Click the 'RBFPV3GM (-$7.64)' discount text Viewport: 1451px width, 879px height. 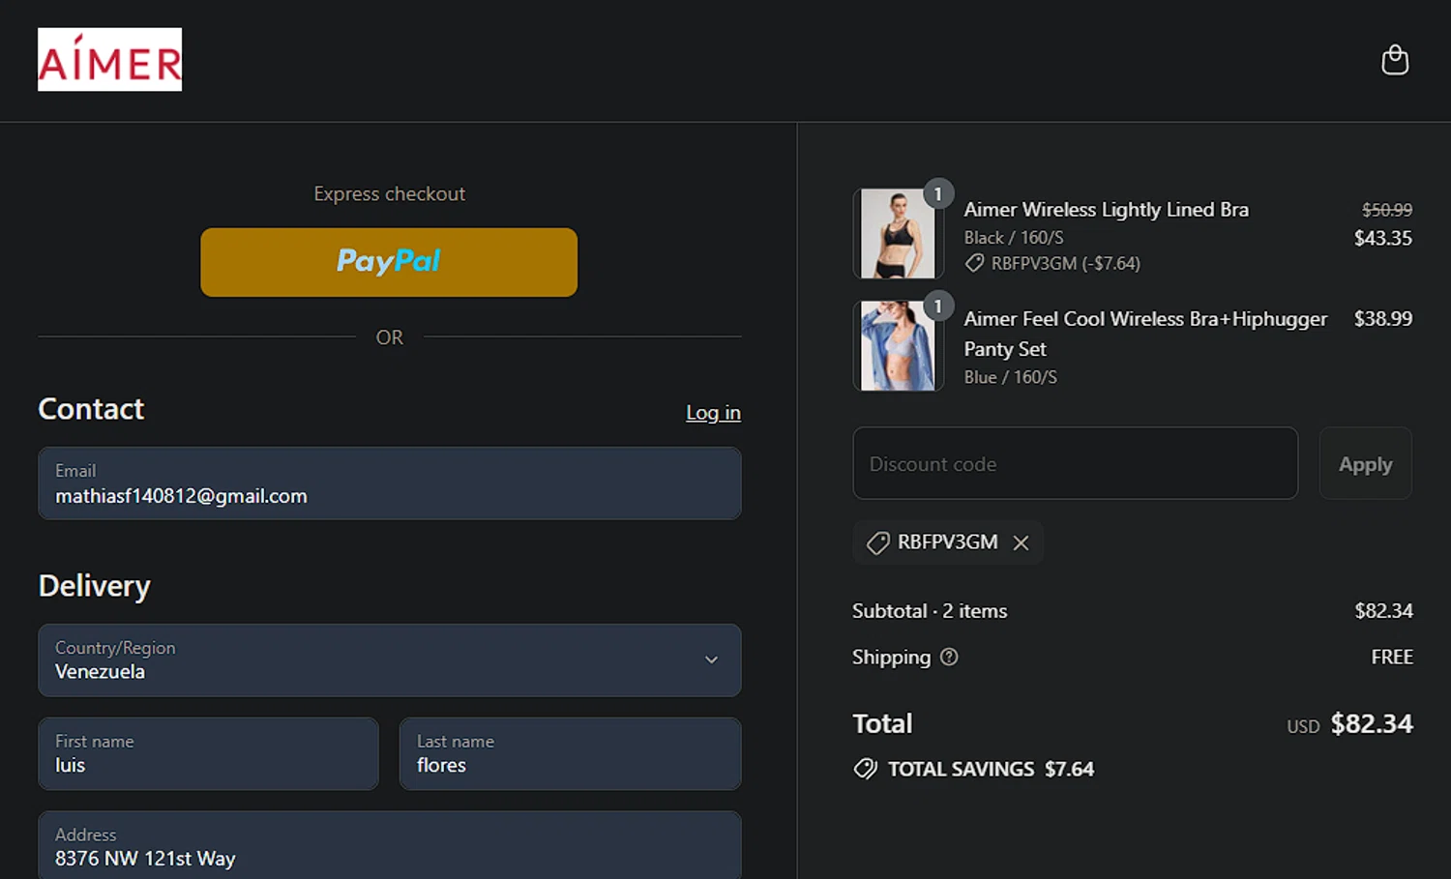click(x=1065, y=263)
